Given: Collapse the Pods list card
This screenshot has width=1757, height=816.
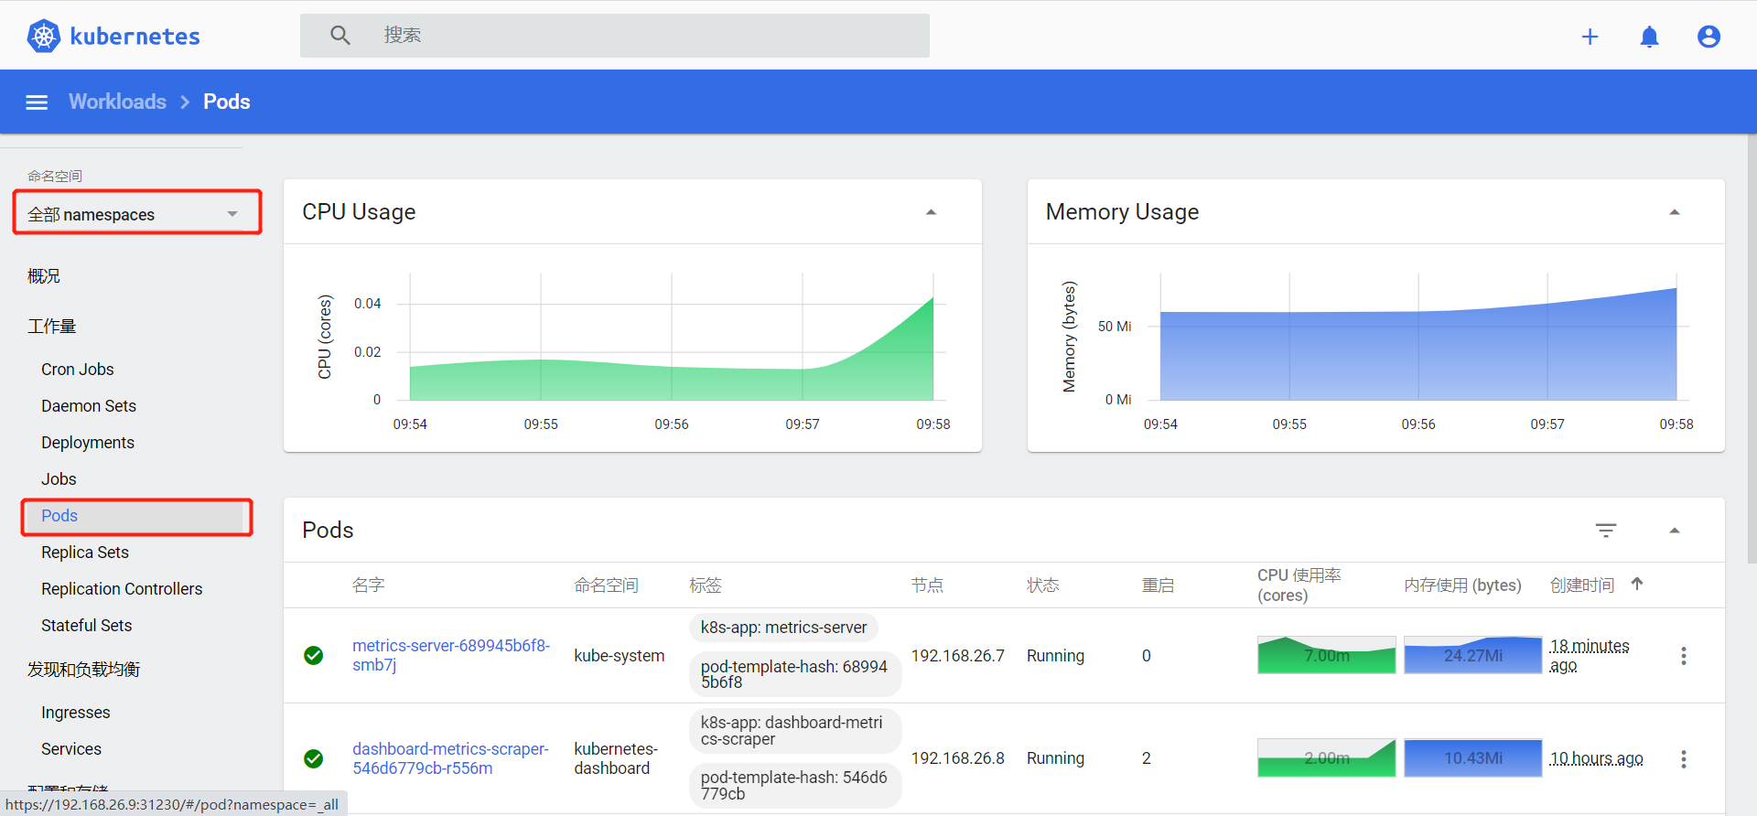Looking at the screenshot, I should [x=1674, y=531].
